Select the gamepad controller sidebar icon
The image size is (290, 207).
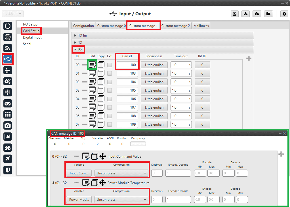pyautogui.click(x=8, y=103)
